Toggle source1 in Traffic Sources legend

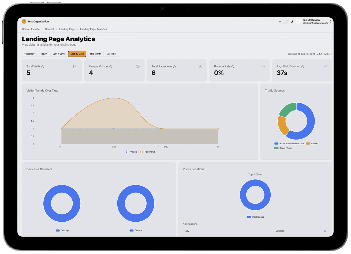coord(312,144)
